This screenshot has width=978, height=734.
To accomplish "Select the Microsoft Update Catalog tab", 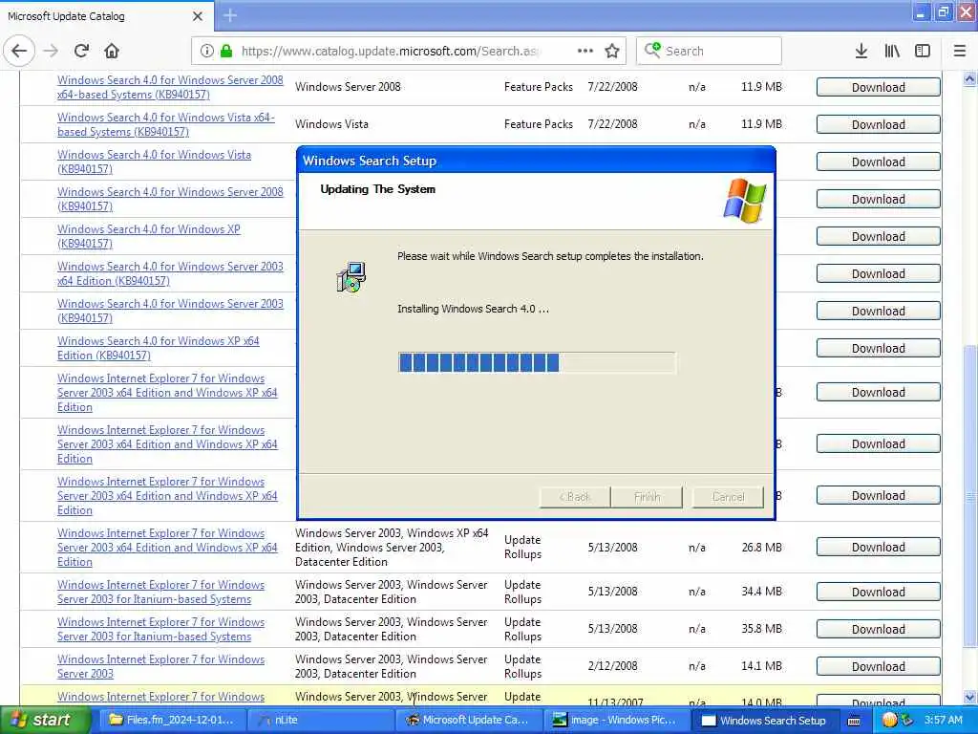I will click(106, 16).
